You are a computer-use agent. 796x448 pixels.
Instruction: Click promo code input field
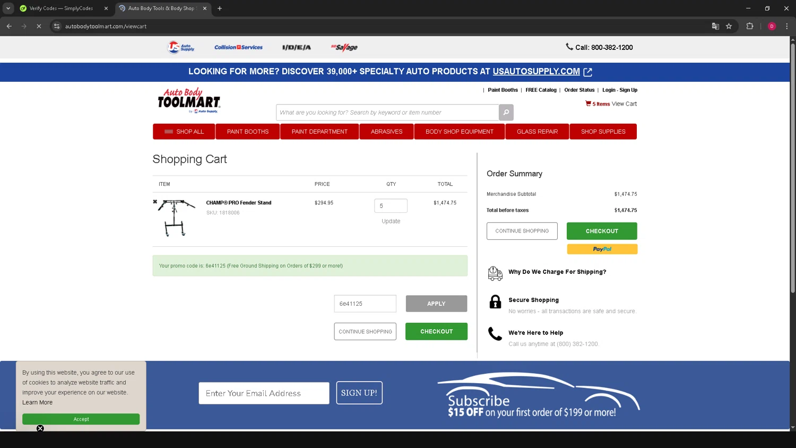(x=365, y=304)
